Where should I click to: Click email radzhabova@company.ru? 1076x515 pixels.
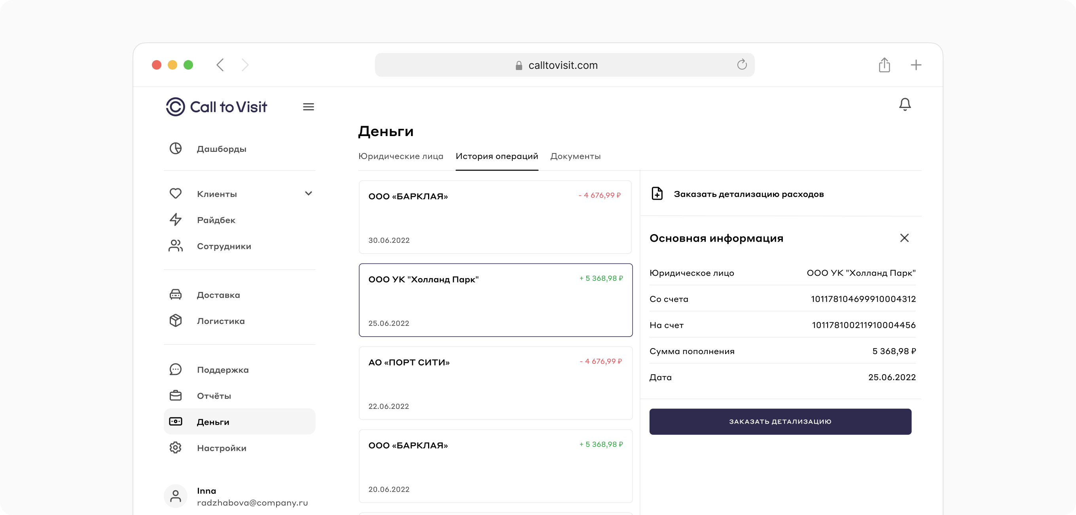(252, 503)
